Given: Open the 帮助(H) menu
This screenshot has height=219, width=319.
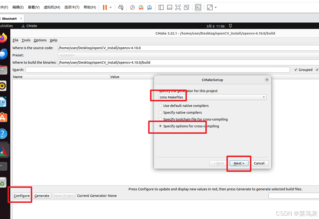Looking at the screenshot, I should point(90,7).
